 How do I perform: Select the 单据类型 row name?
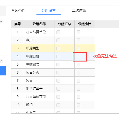pos(33,48)
